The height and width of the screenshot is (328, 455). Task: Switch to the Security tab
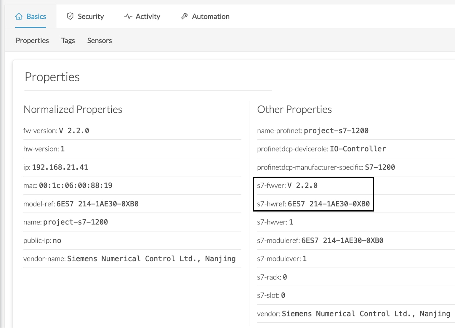click(85, 16)
